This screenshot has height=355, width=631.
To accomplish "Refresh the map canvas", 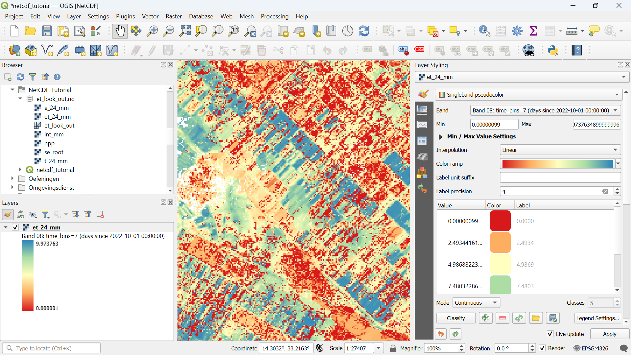I will coord(364,31).
